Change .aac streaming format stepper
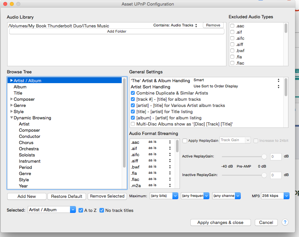This screenshot has height=237, width=299. click(x=170, y=142)
